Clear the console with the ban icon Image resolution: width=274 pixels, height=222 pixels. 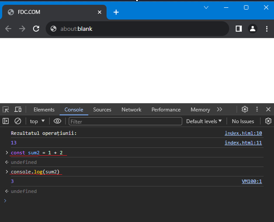(x=18, y=121)
